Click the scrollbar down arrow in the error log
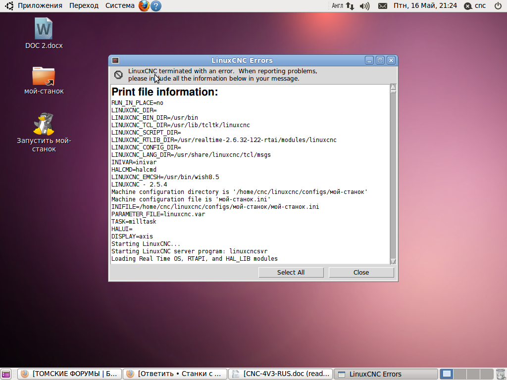 tap(393, 261)
